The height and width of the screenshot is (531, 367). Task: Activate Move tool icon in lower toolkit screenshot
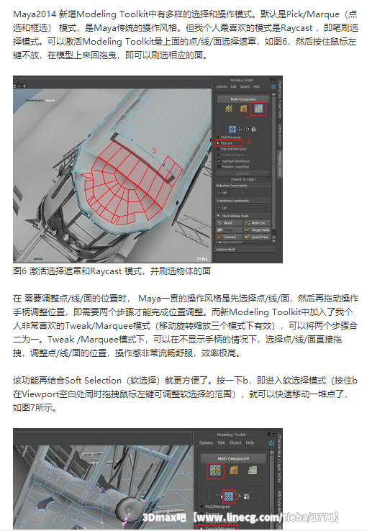[229, 496]
